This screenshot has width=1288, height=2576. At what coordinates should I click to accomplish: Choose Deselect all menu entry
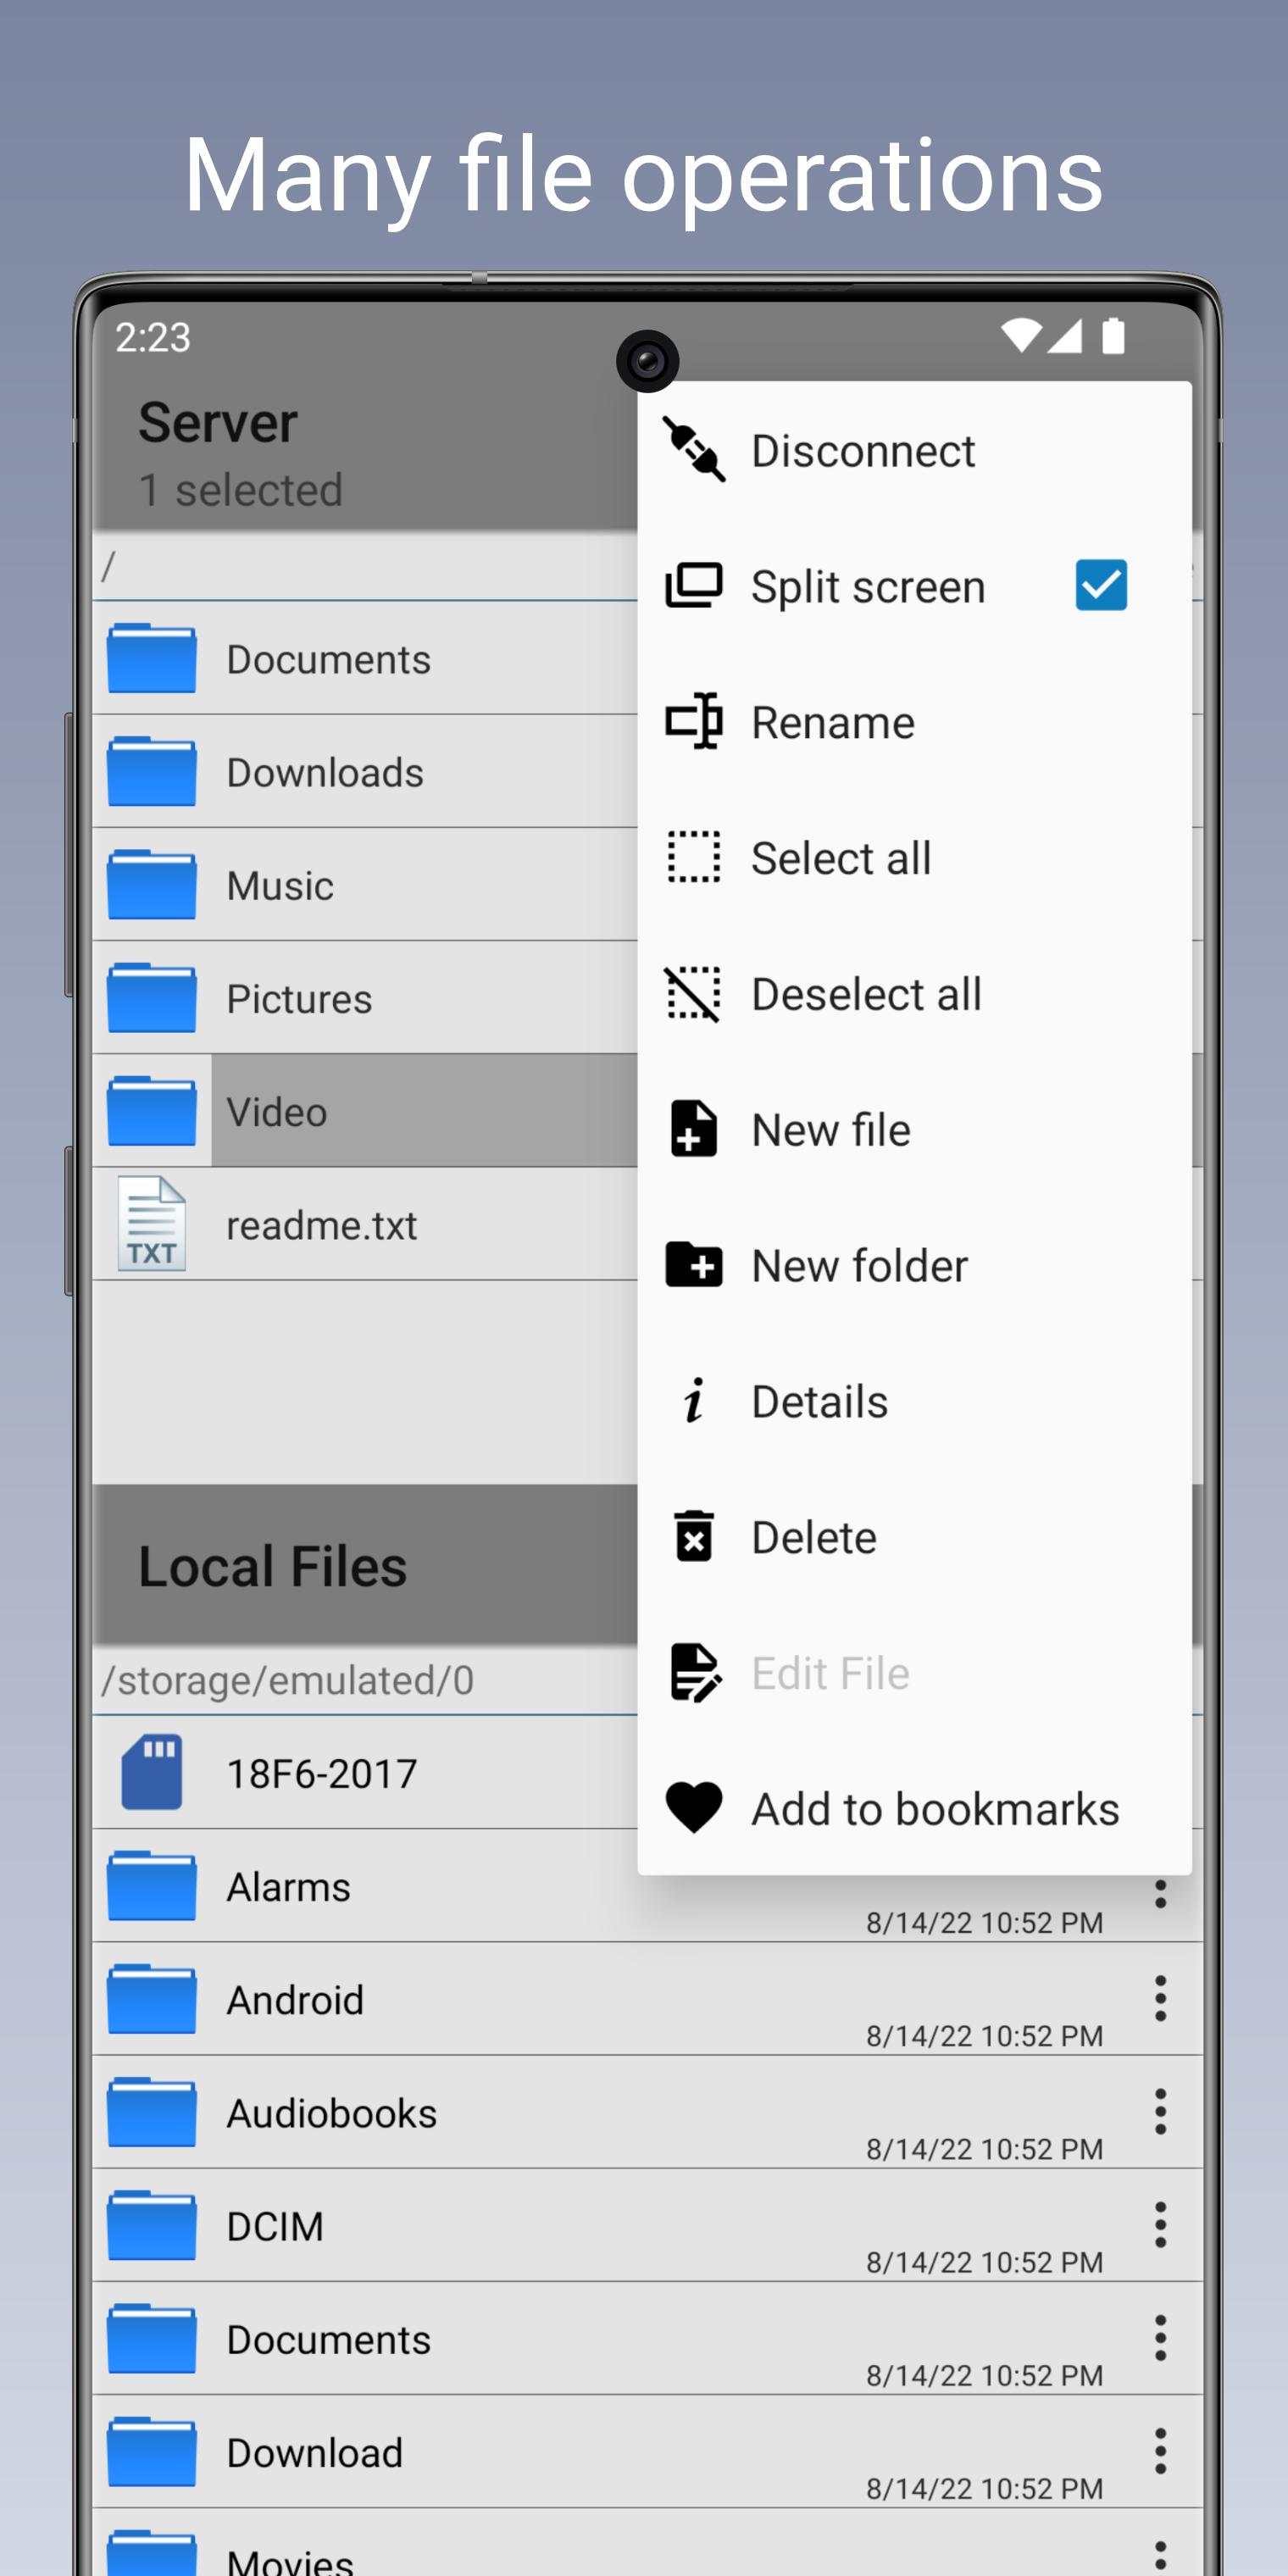click(914, 994)
